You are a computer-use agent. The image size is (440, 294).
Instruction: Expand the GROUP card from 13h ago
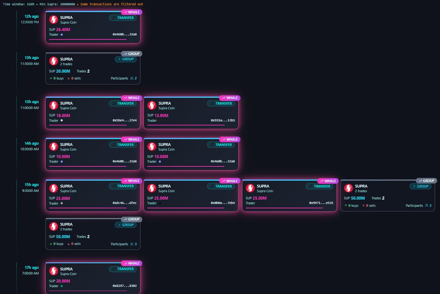click(x=126, y=59)
